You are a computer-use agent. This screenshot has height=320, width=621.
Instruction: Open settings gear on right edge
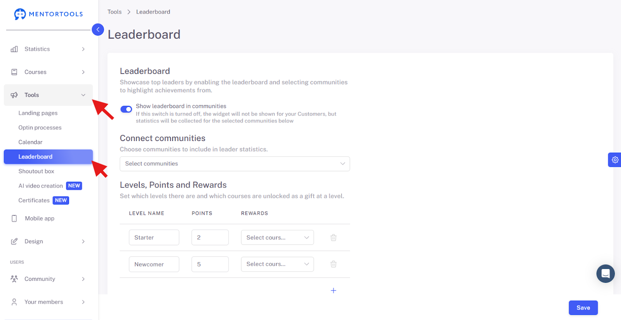(x=615, y=160)
